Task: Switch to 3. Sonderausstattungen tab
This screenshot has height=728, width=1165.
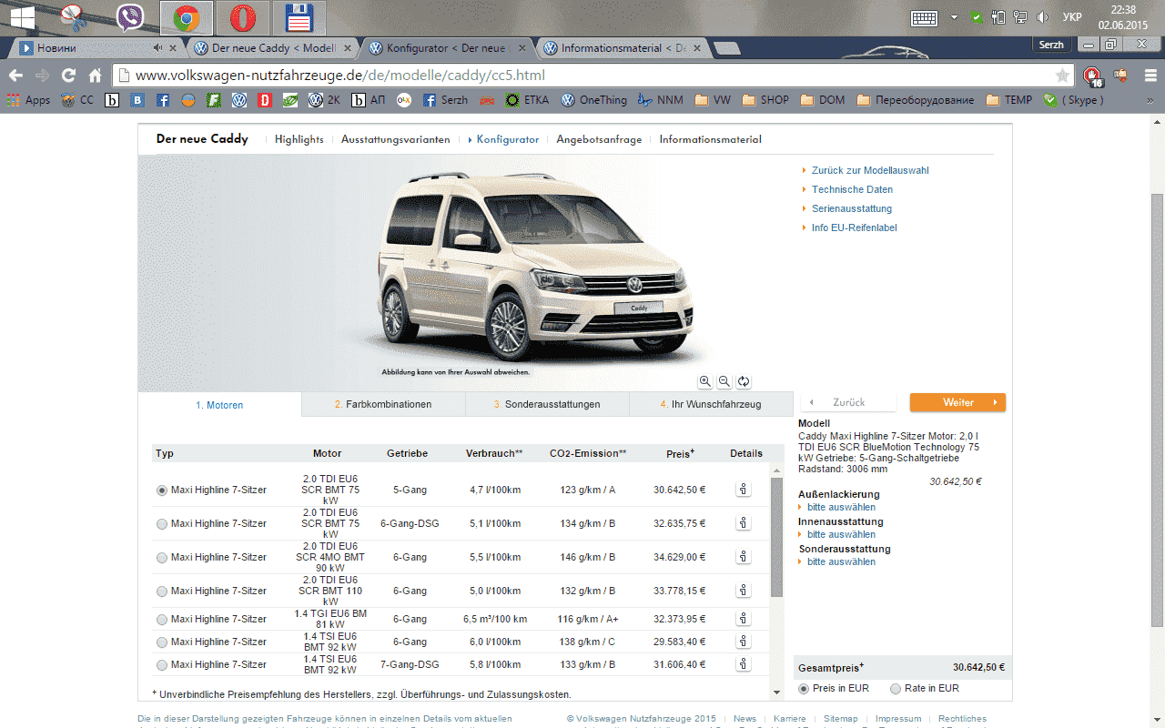Action: [547, 404]
